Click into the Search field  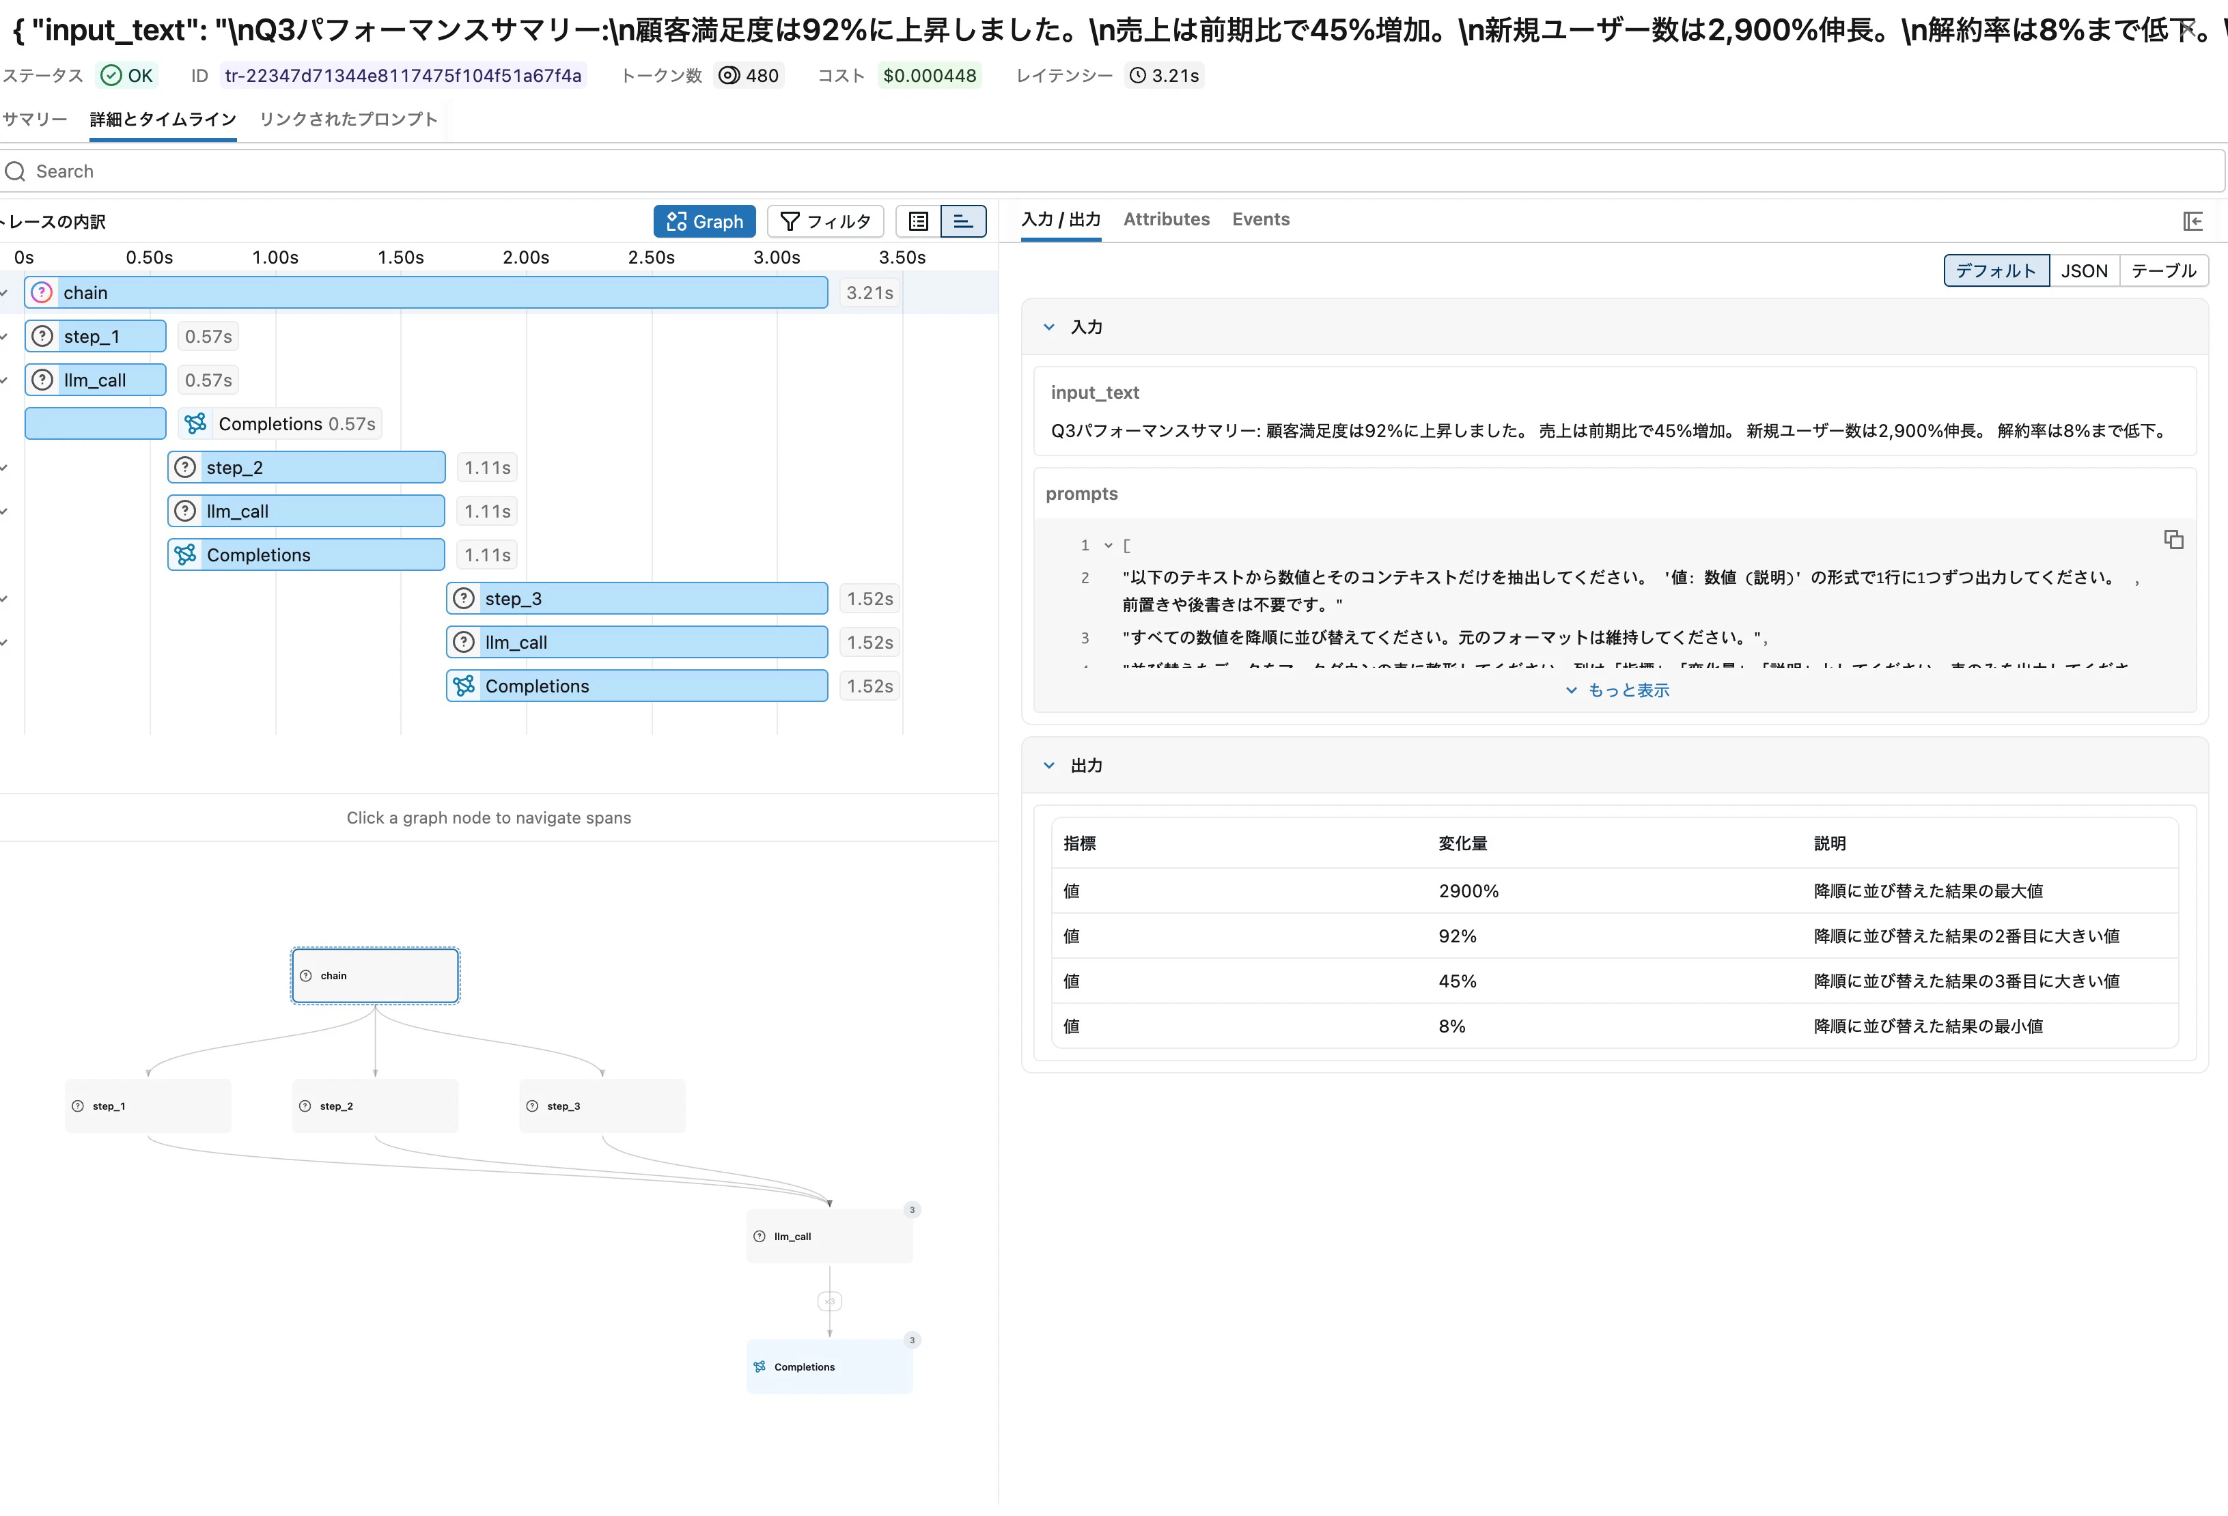(1112, 171)
